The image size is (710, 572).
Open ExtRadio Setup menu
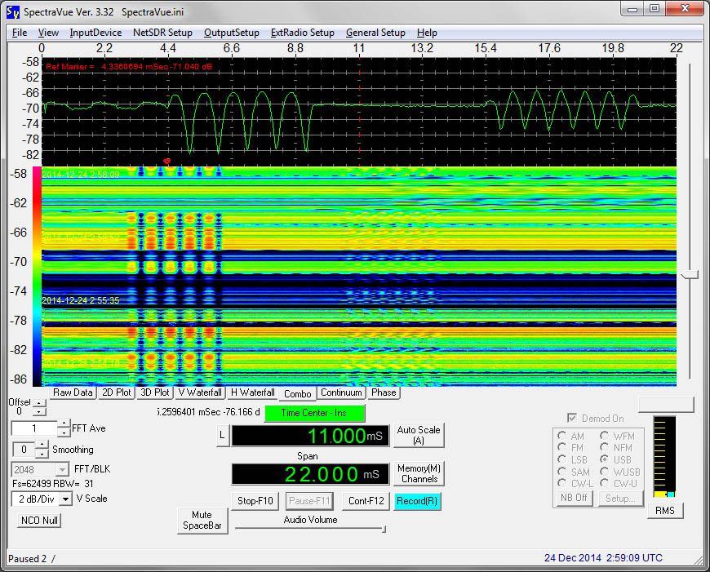point(302,33)
